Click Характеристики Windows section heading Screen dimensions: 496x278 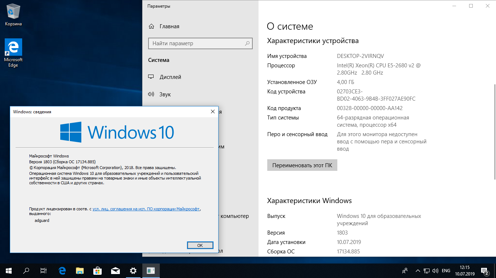[x=309, y=201]
